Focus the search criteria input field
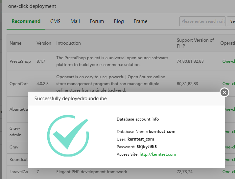Viewport: 235px width, 179px height. click(x=202, y=21)
